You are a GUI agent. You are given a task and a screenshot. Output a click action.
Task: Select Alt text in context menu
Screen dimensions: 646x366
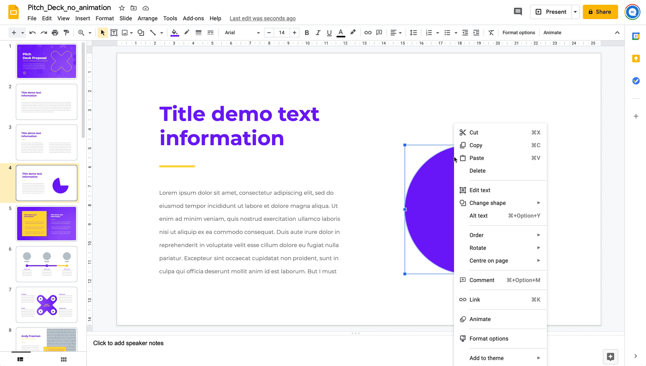click(x=500, y=216)
